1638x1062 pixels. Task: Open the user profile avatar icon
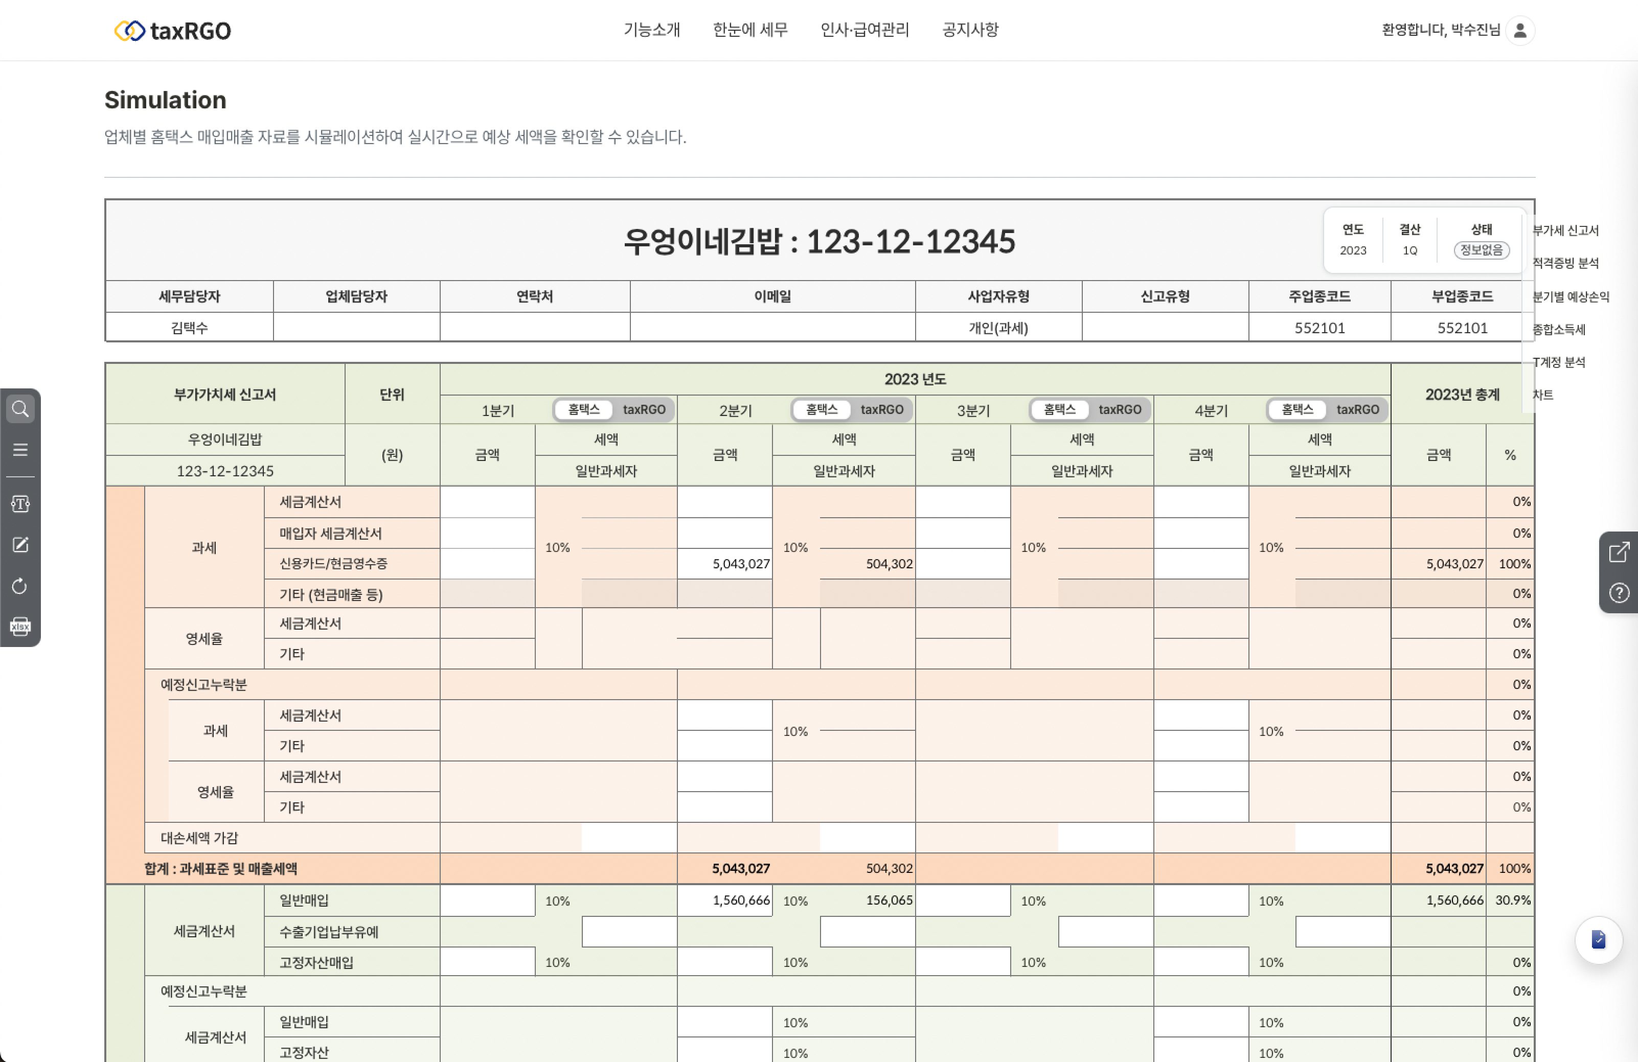point(1519,30)
